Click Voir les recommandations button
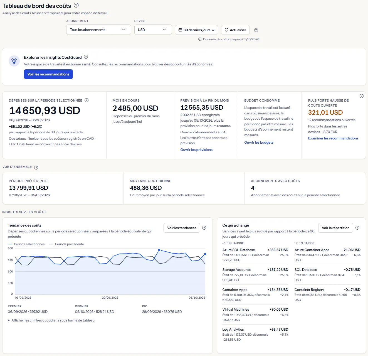This screenshot has height=356, width=368. (48, 74)
